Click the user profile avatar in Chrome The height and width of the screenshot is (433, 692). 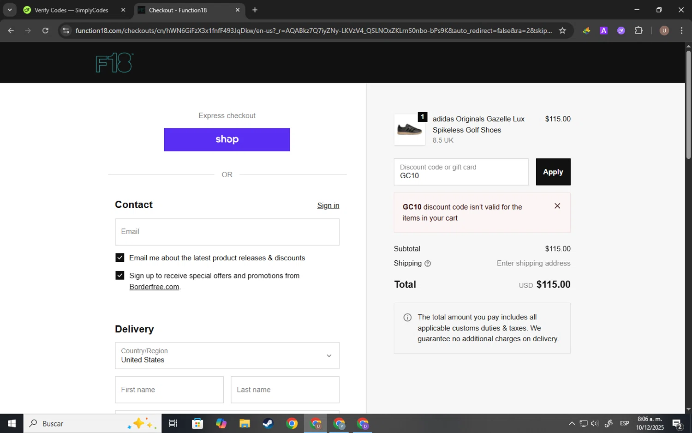pos(664,30)
